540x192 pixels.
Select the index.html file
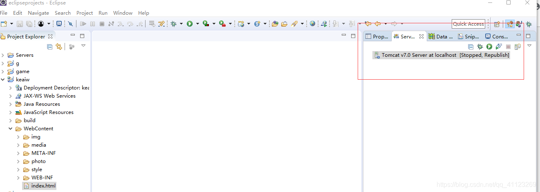click(39, 186)
